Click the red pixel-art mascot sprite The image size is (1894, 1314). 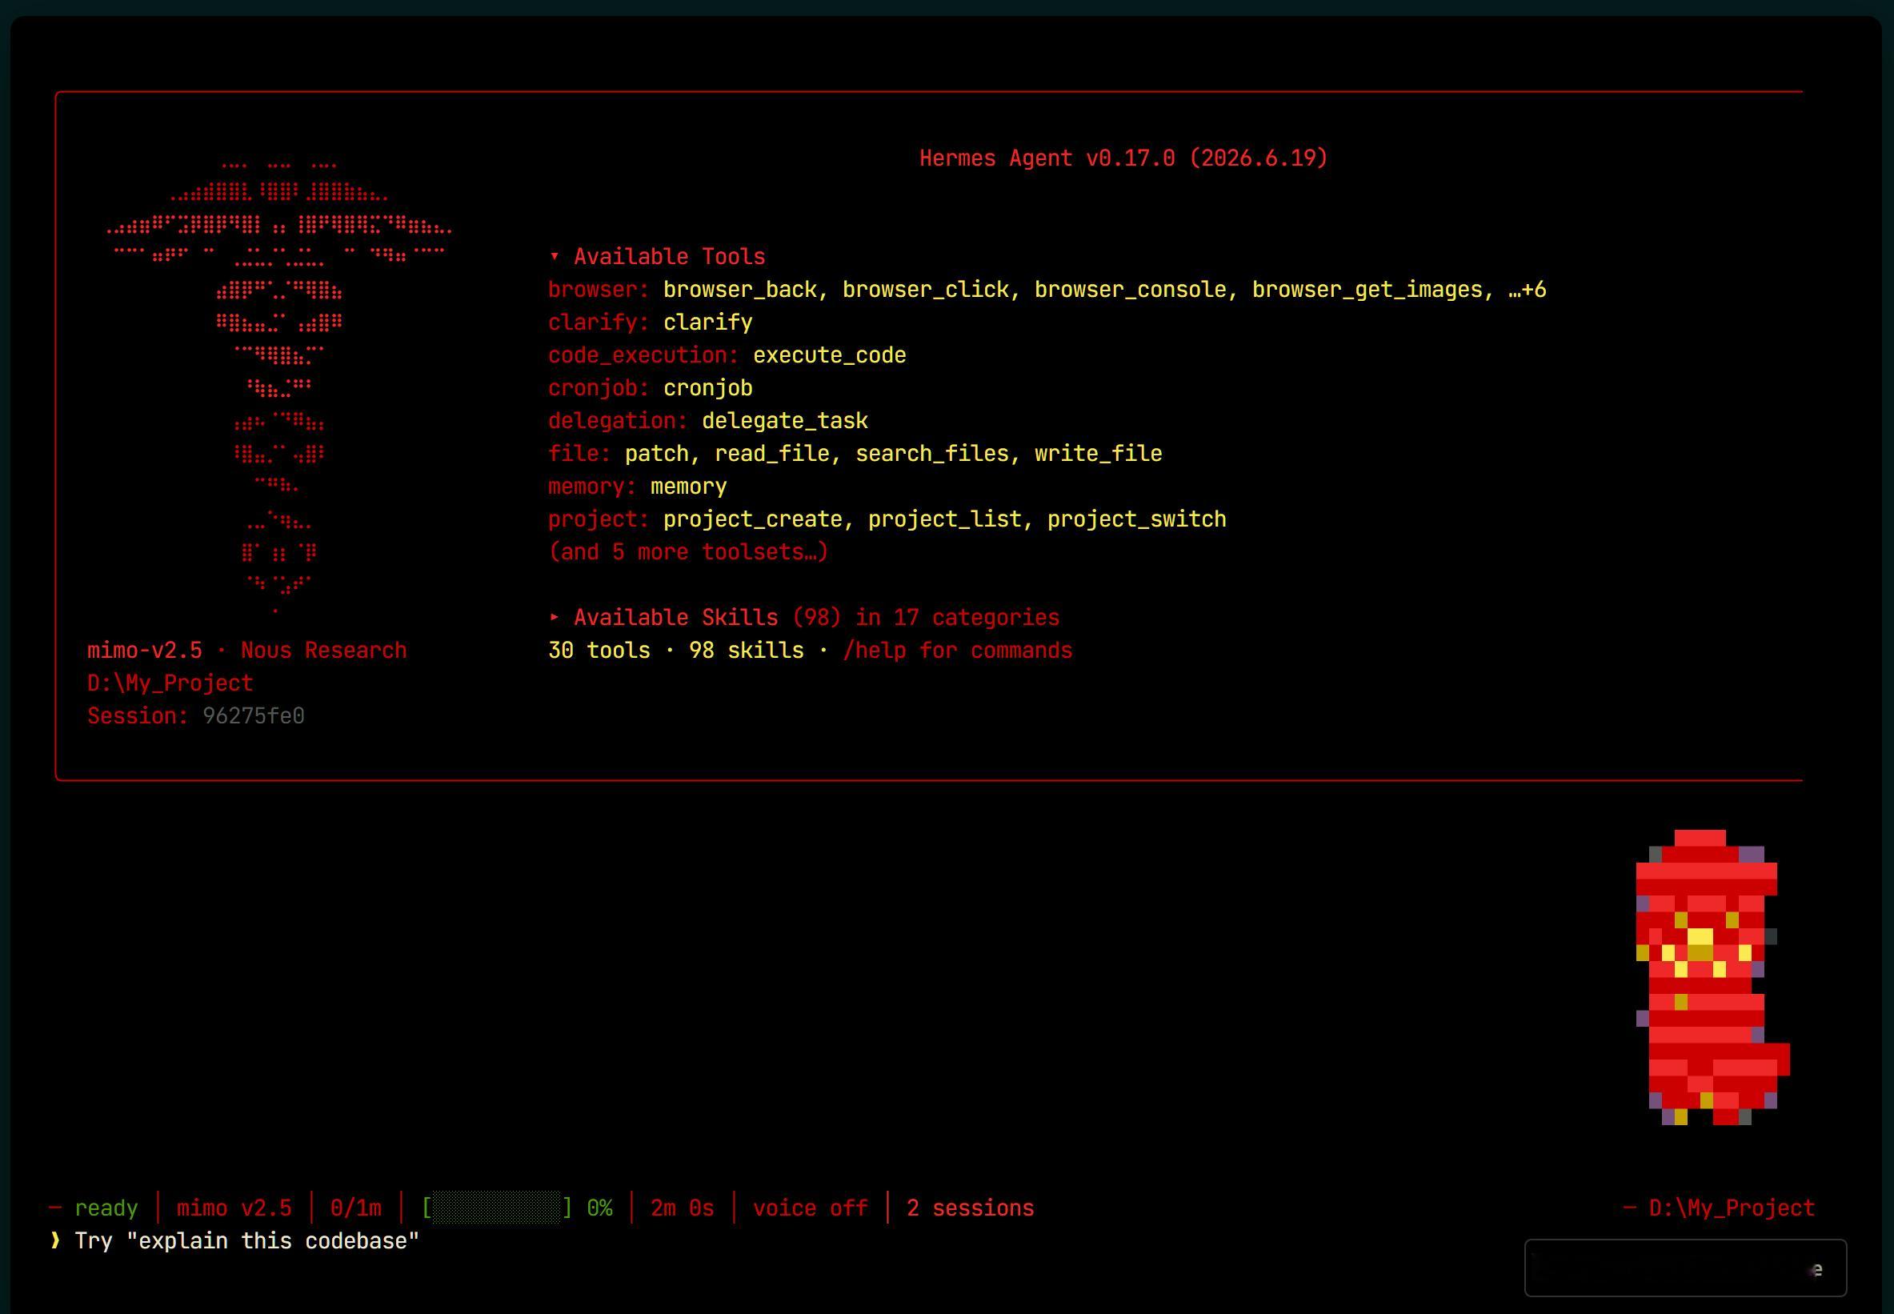pos(1712,977)
